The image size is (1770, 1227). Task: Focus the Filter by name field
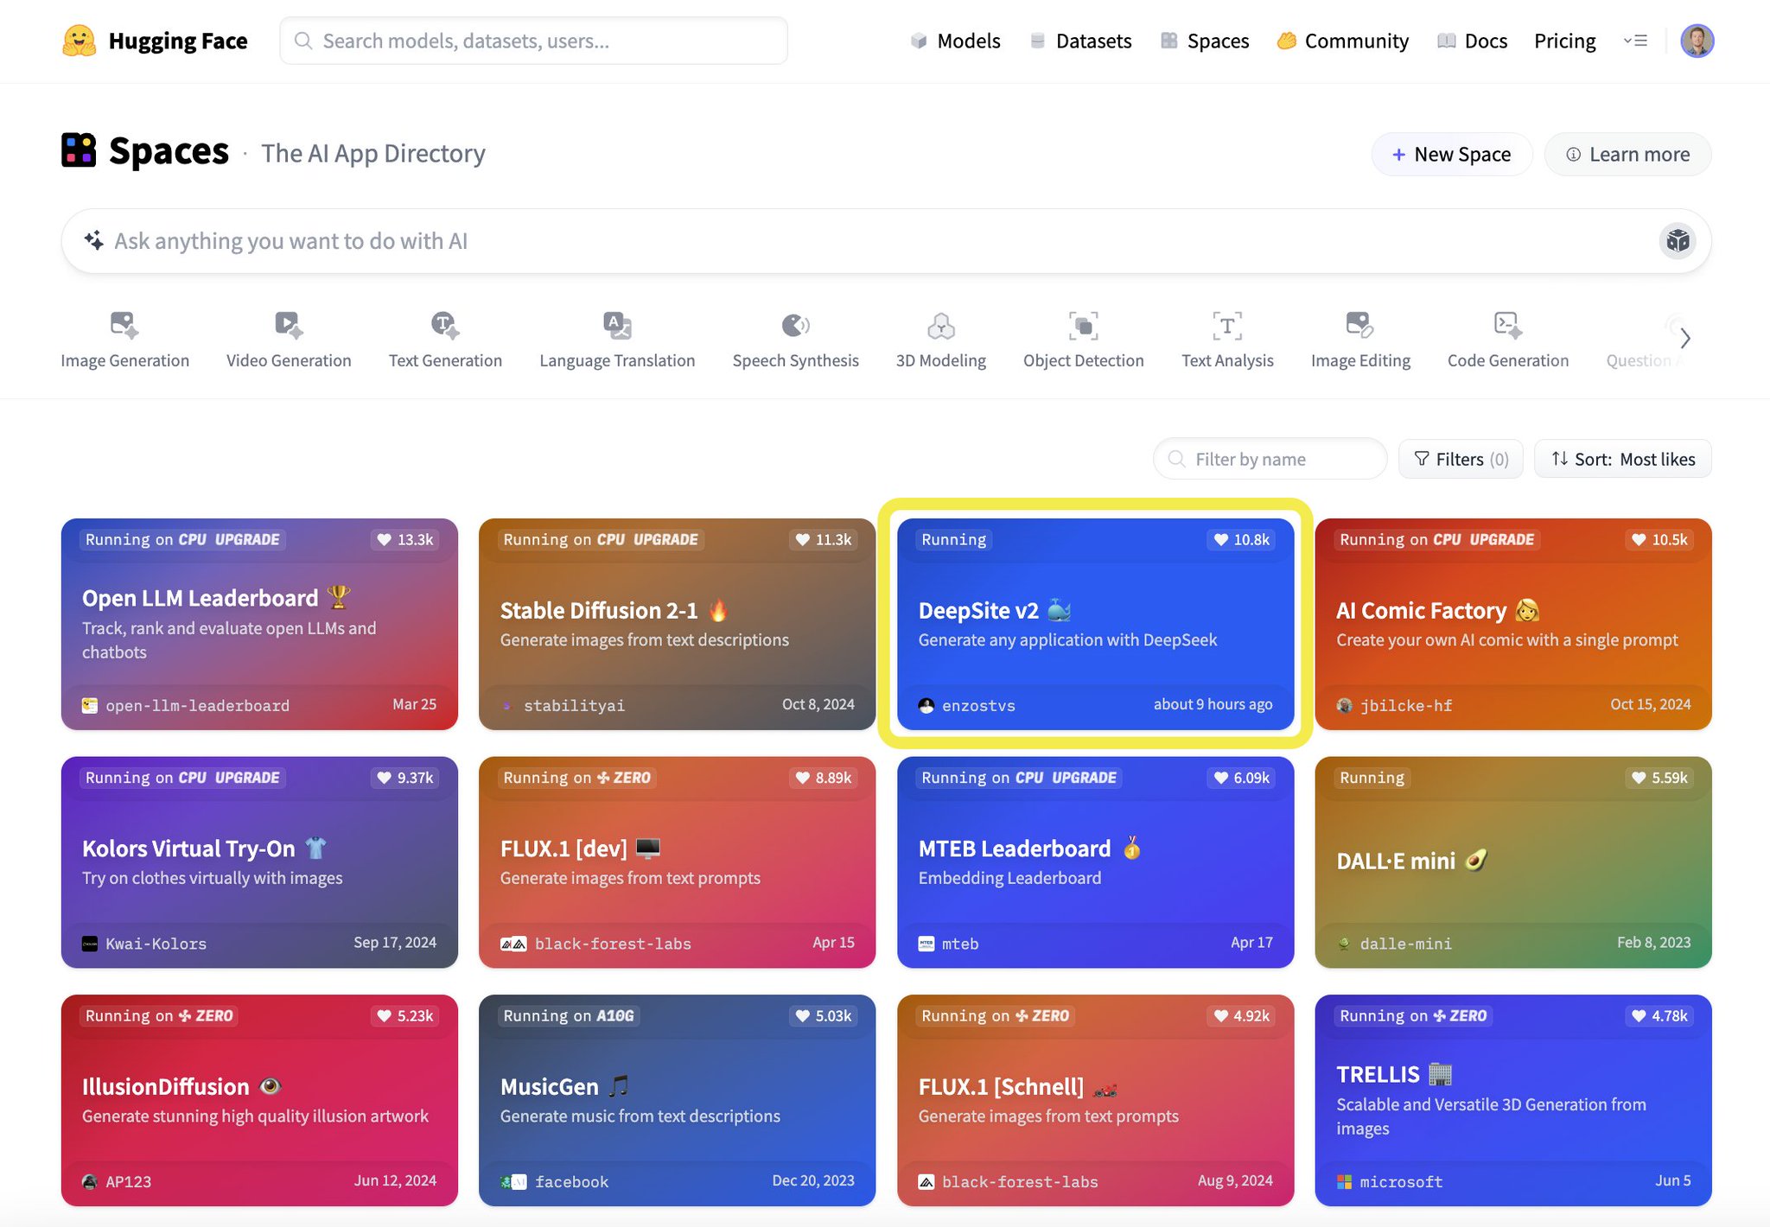[x=1270, y=459]
